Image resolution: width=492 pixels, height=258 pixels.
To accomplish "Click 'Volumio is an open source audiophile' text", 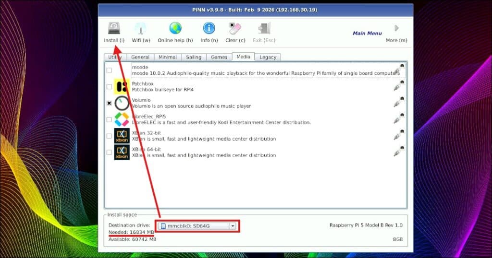I will (x=191, y=106).
